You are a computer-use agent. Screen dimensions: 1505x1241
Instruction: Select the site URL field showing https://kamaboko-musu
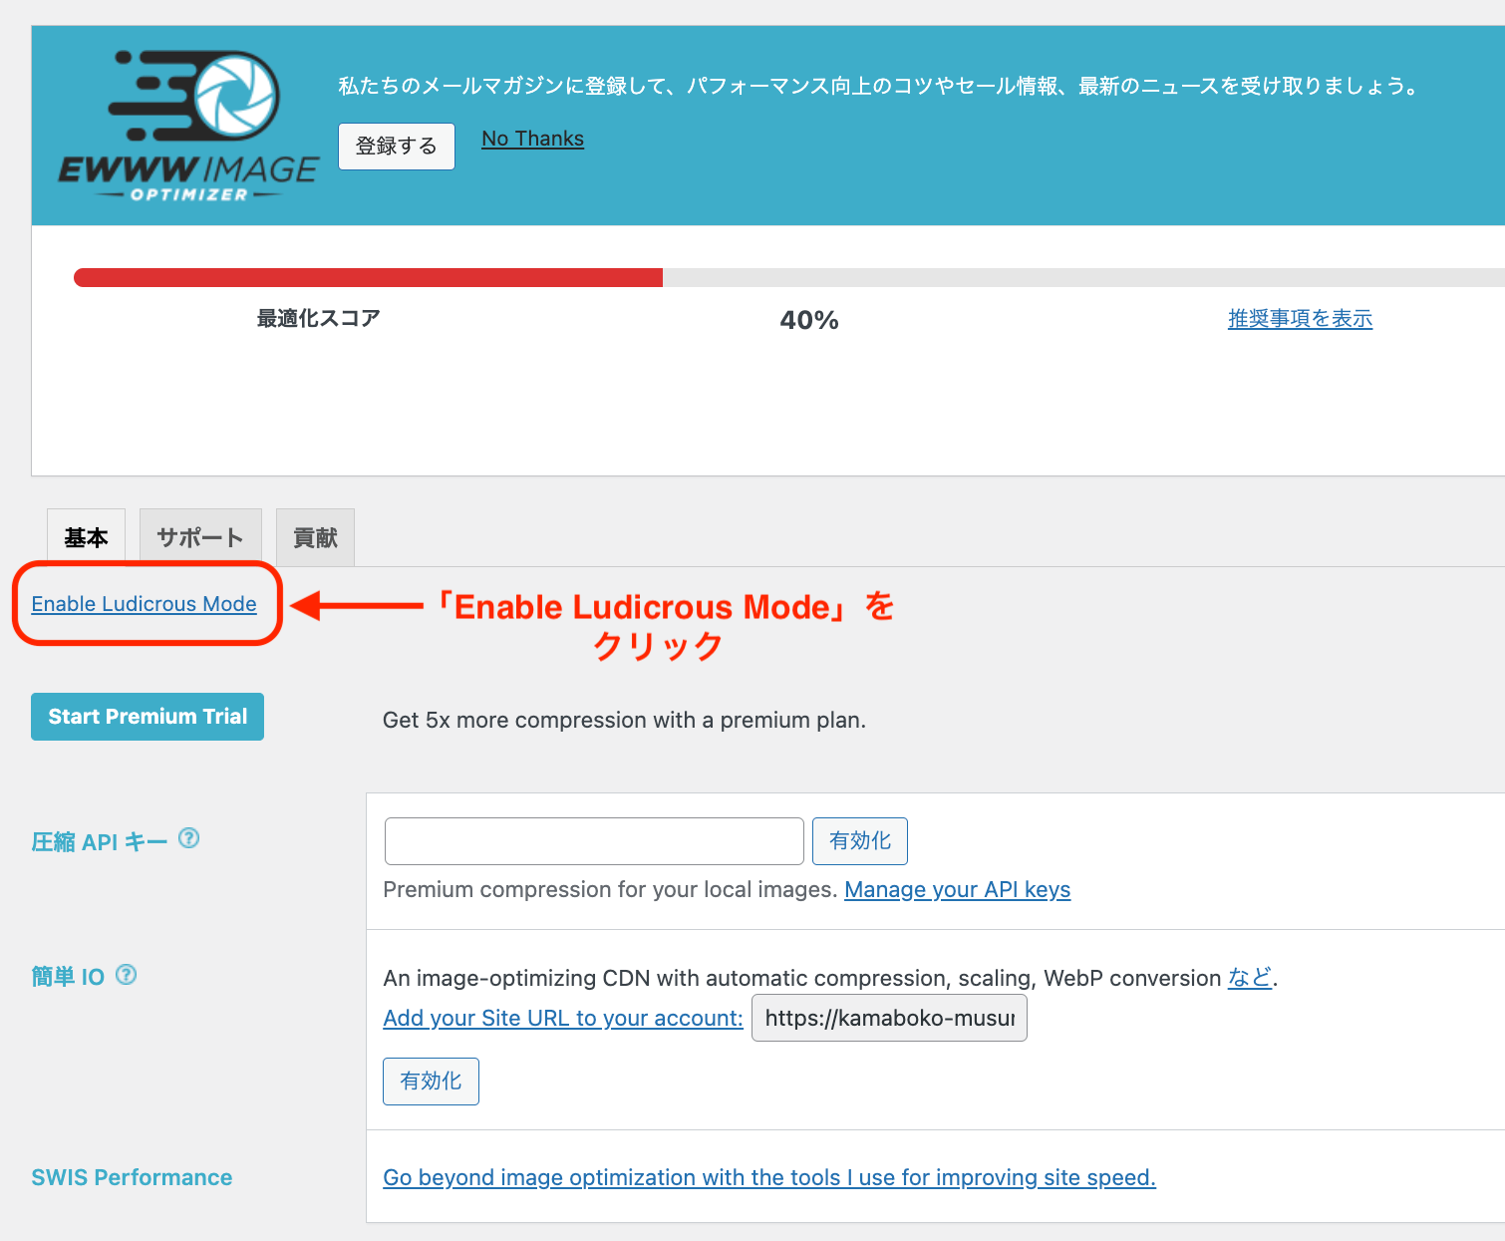(889, 1019)
